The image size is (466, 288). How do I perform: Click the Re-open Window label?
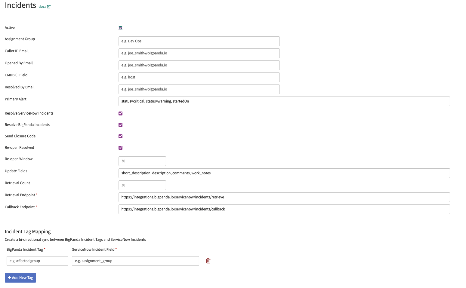(19, 159)
